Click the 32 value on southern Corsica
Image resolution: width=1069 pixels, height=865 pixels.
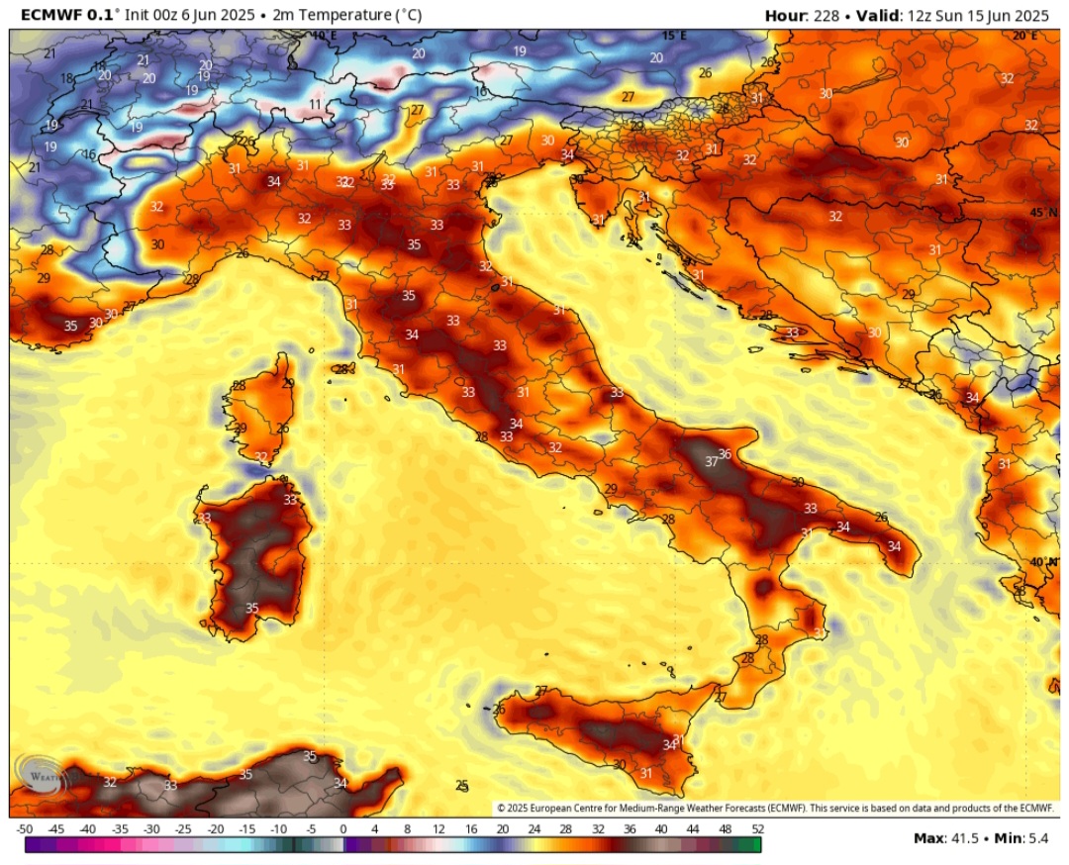(261, 456)
